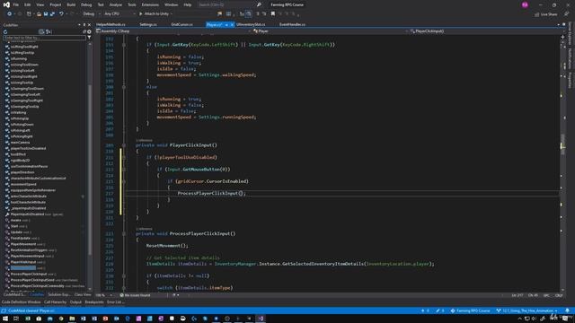Viewport: 575px width, 323px height.
Task: Open the Analyze menu
Action: 116,4
